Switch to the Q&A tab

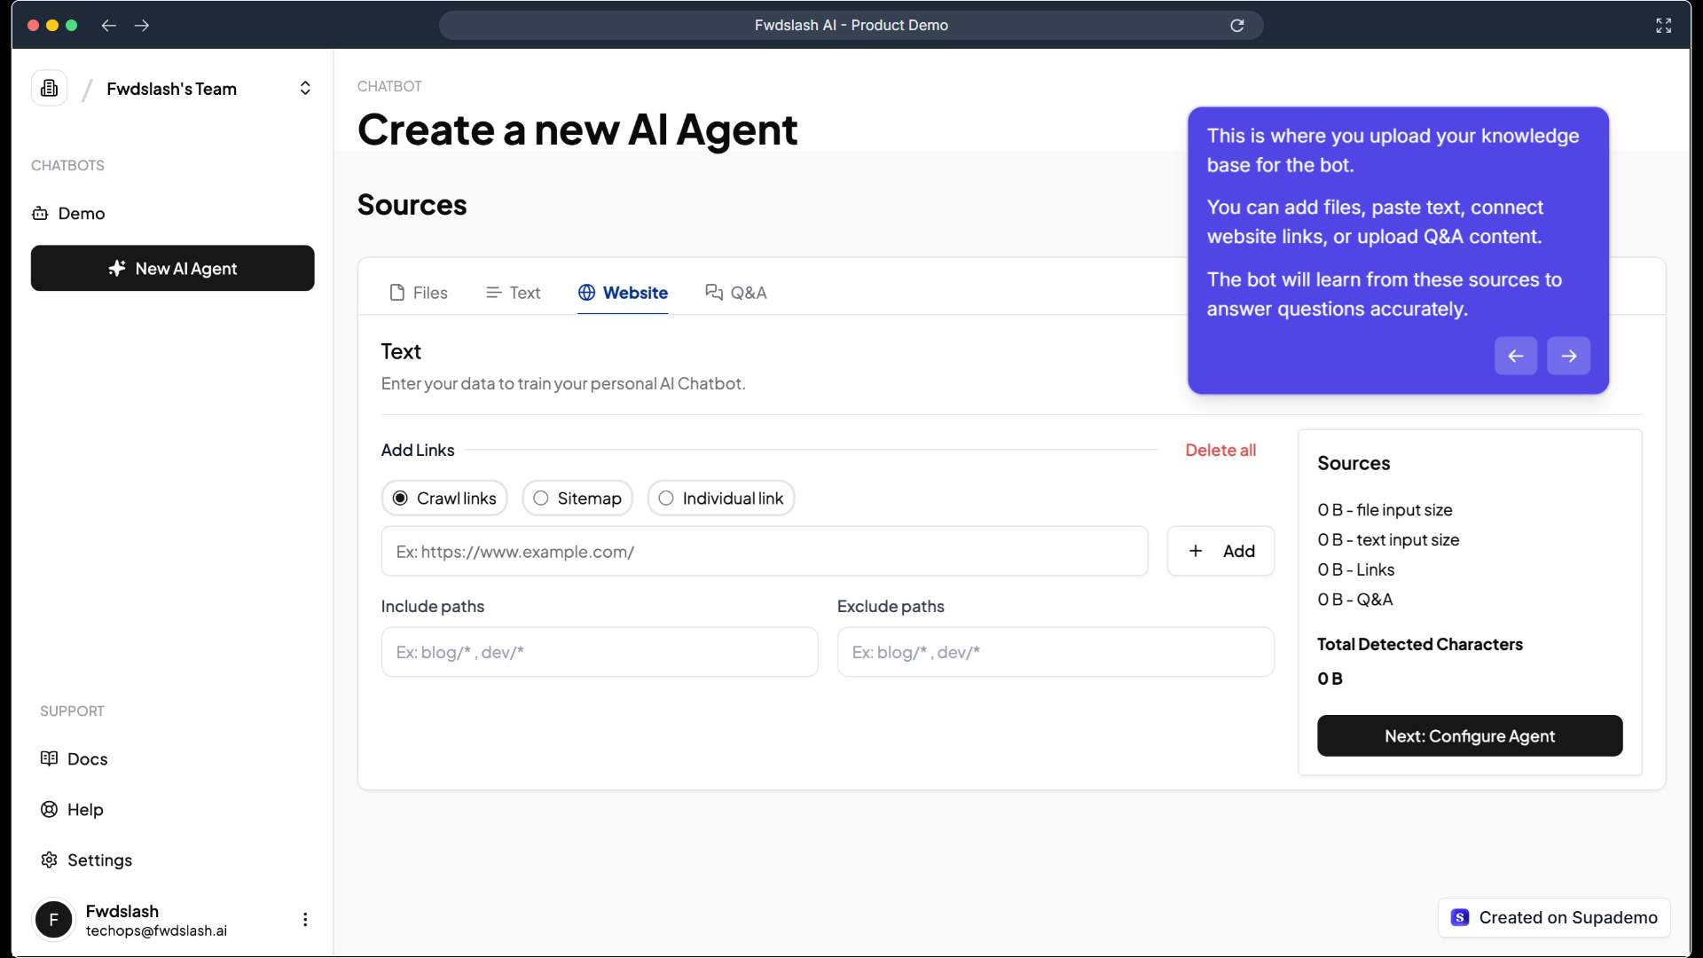pyautogui.click(x=736, y=293)
